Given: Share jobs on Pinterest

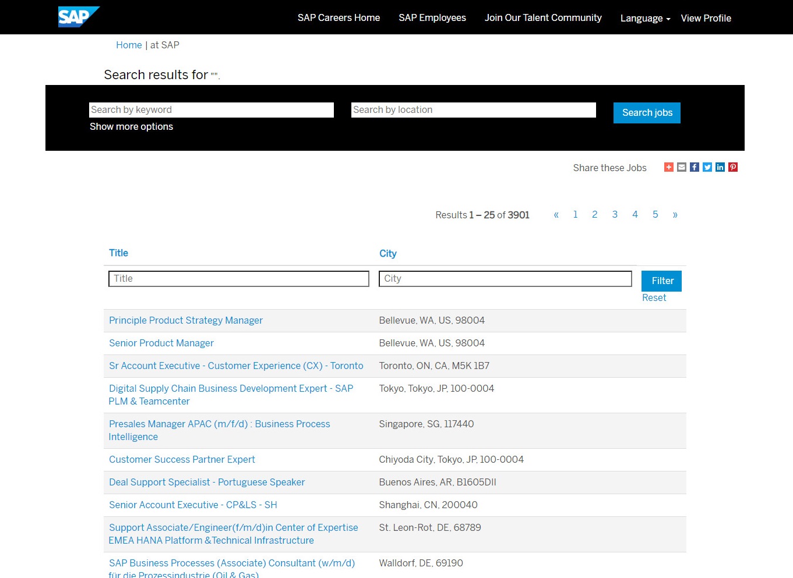Looking at the screenshot, I should [x=733, y=168].
